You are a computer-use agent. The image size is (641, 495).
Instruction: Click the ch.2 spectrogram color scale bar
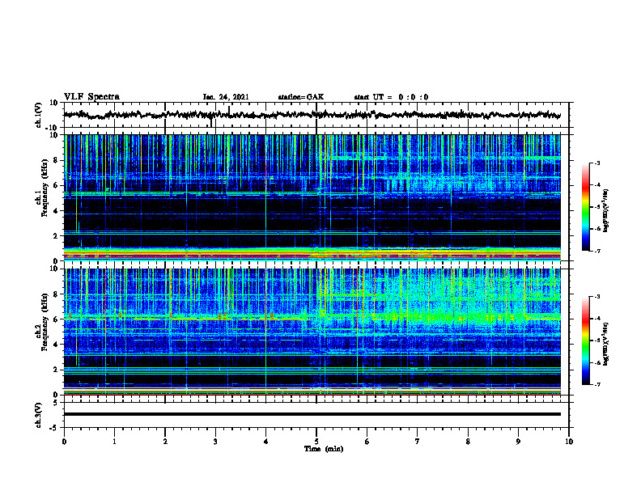click(585, 341)
